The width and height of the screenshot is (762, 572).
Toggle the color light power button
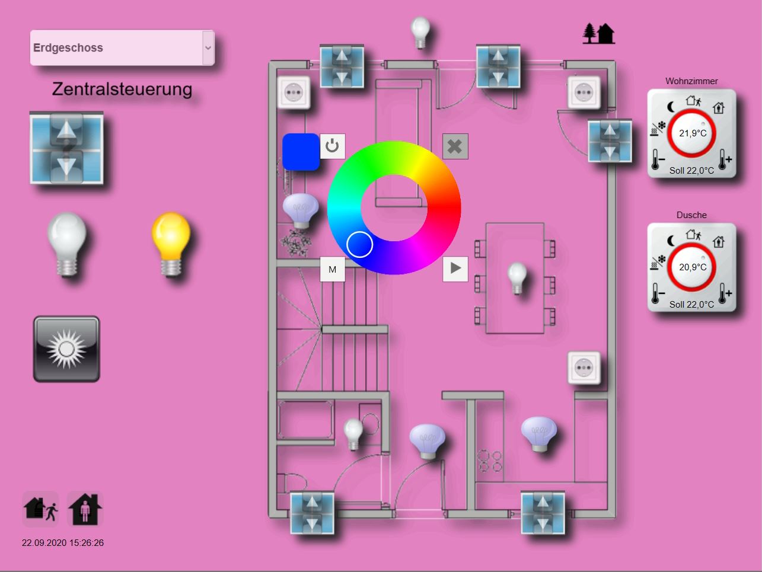coord(333,146)
